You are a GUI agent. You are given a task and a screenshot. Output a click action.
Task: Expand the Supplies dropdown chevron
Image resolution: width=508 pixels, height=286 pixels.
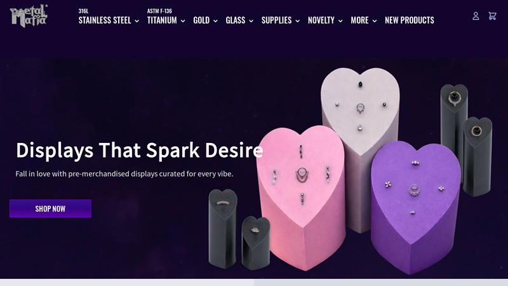pos(297,21)
